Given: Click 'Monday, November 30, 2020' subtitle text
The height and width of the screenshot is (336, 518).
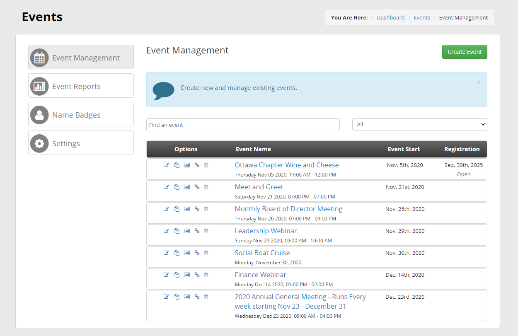Looking at the screenshot, I should [x=268, y=263].
